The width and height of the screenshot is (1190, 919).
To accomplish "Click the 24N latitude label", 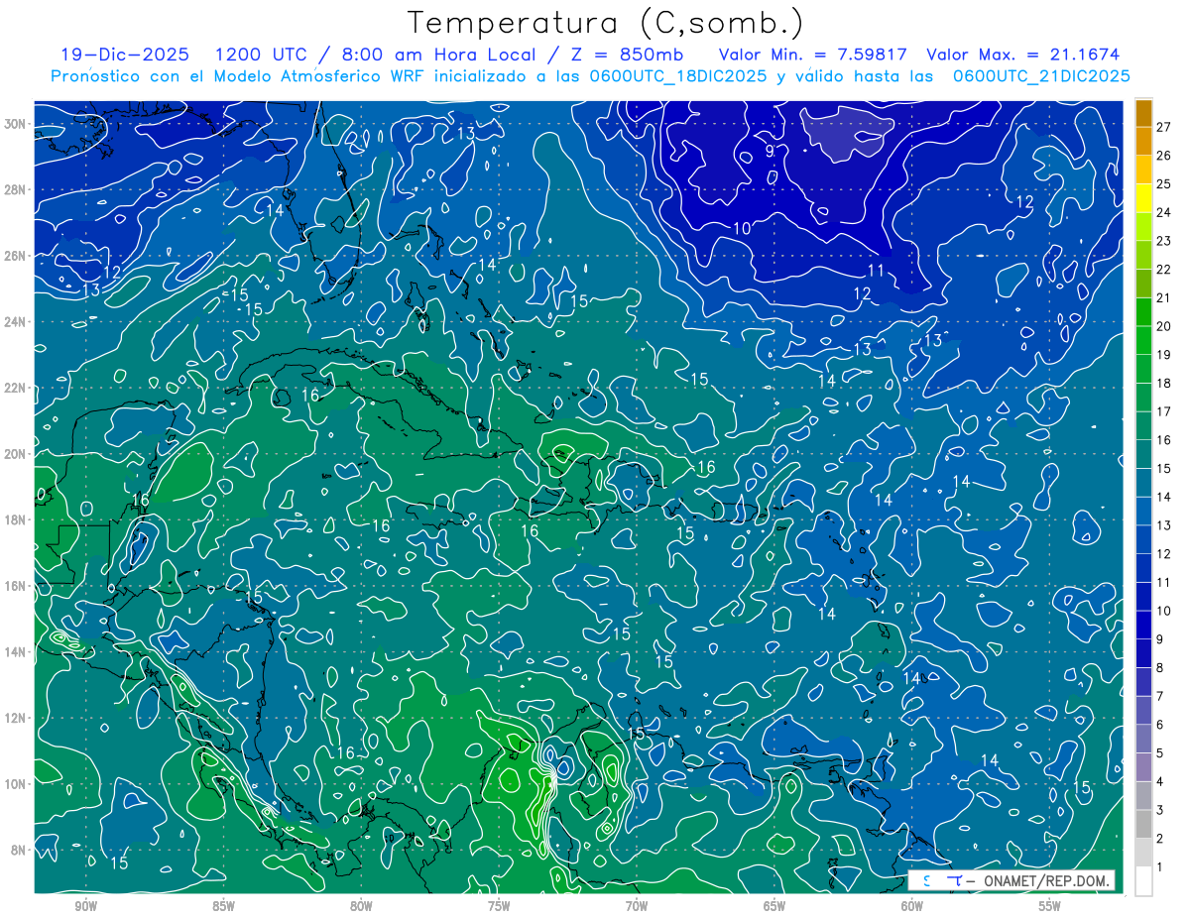I will 15,321.
